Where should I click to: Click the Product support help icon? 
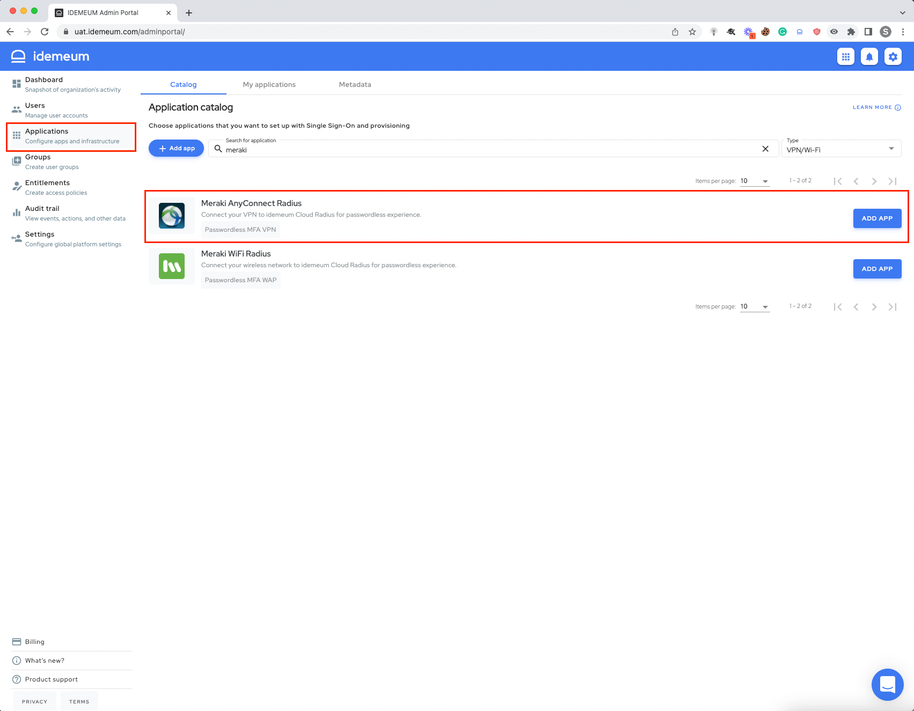[17, 679]
